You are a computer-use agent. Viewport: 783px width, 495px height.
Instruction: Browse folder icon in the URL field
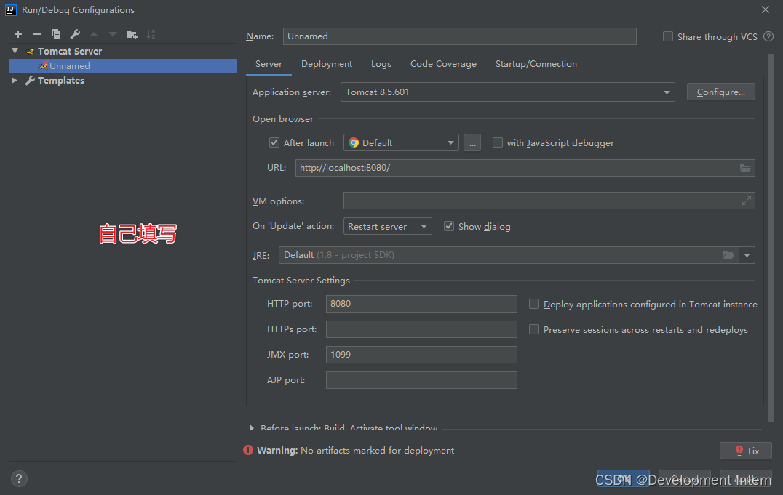745,168
